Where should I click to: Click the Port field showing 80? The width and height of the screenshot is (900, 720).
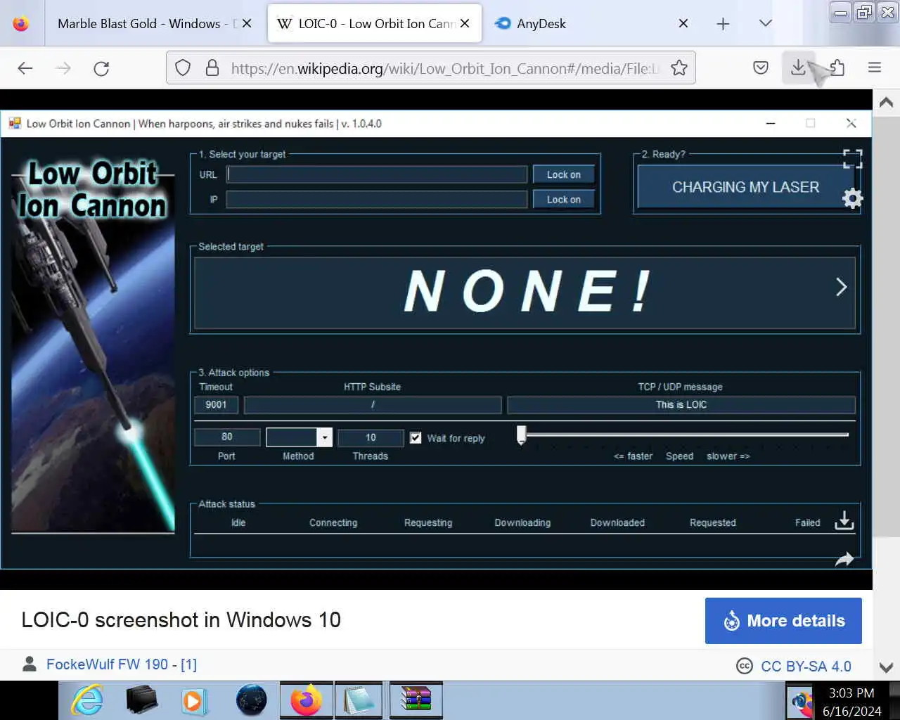227,437
